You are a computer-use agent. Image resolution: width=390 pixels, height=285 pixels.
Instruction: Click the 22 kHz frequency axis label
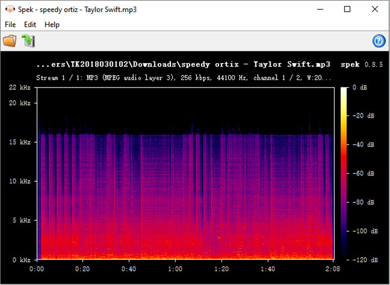20,87
